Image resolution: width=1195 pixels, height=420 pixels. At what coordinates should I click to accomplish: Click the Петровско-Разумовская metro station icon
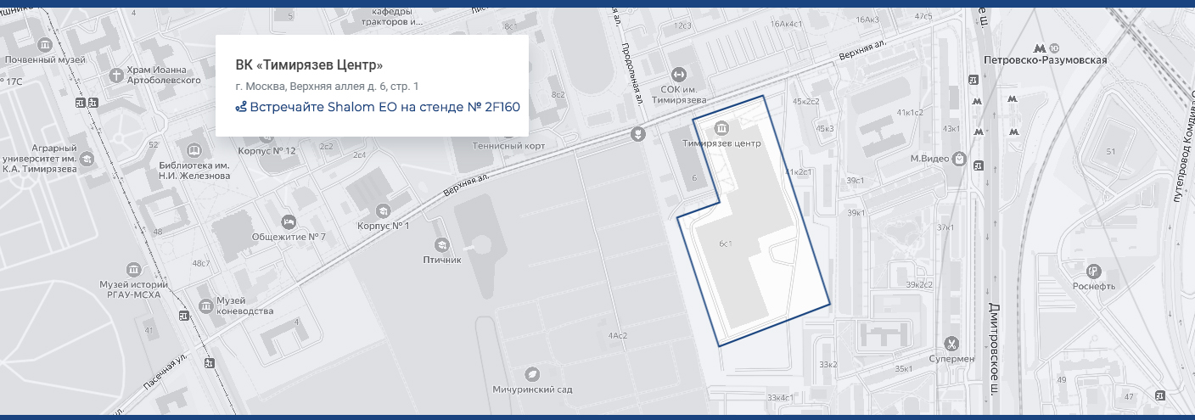(x=1038, y=48)
